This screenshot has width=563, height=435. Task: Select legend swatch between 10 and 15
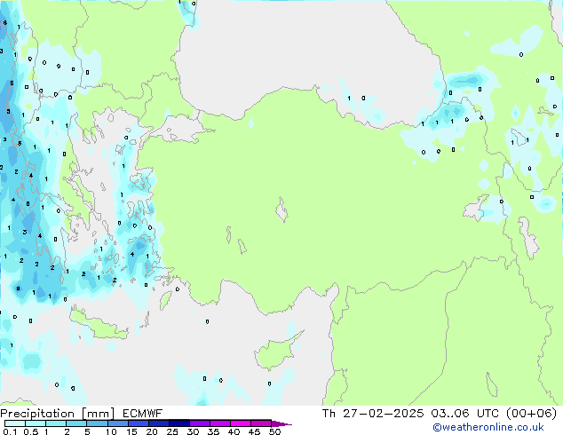click(x=121, y=423)
